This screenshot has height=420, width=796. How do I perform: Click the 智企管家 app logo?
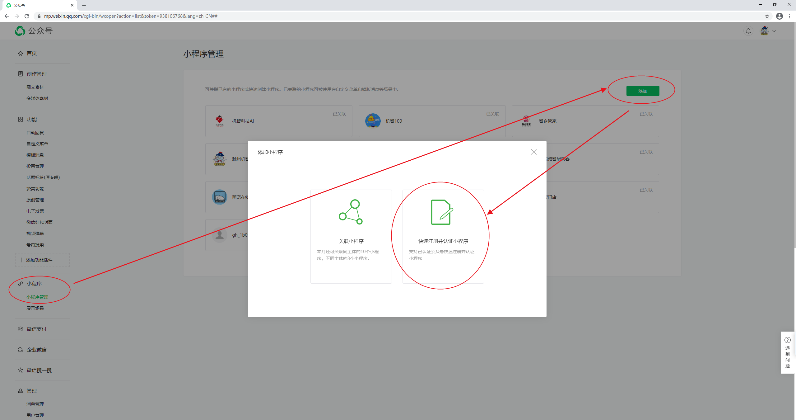[526, 121]
